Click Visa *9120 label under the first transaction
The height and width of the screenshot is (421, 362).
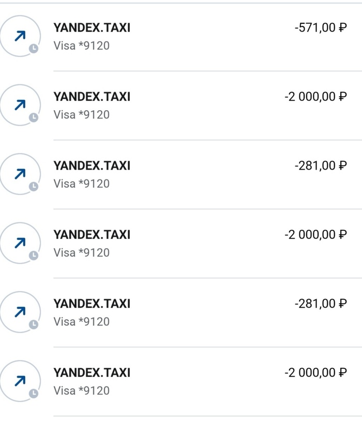82,46
